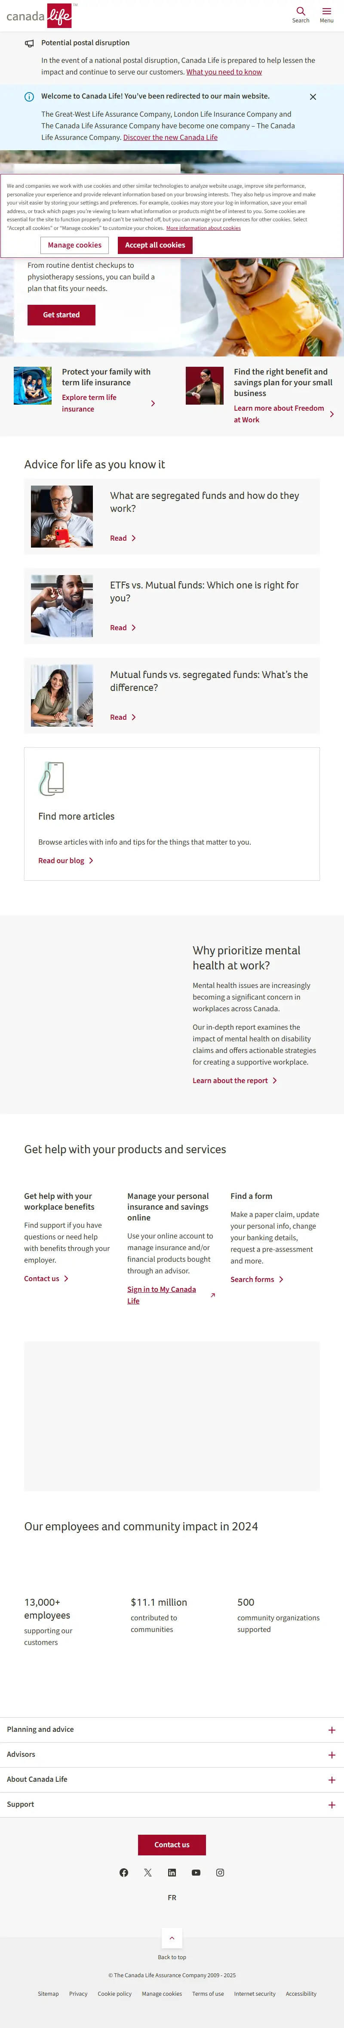Screen dimensions: 344x2028
Task: Click the Get started button
Action: click(x=61, y=315)
